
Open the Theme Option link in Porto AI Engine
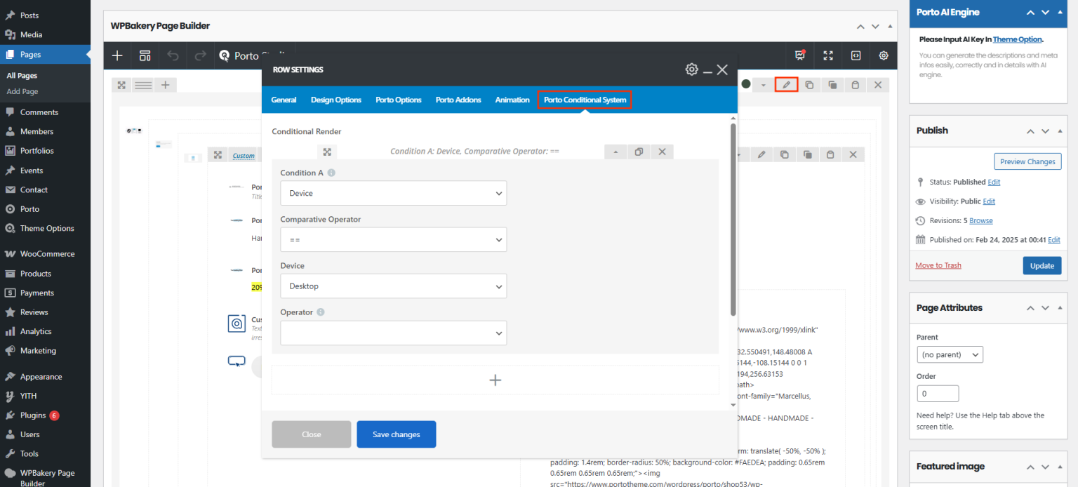click(1018, 39)
